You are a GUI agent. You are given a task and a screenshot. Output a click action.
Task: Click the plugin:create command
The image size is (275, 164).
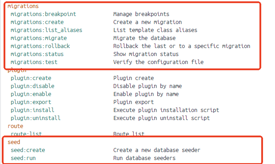(31, 78)
